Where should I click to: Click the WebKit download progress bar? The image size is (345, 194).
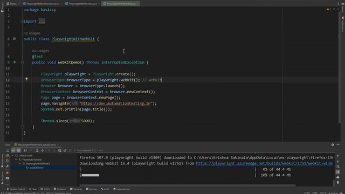tap(91, 175)
